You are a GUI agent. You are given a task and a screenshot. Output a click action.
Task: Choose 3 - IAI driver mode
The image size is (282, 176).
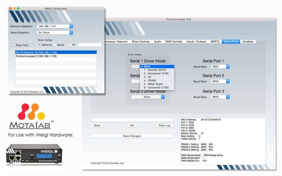coord(157,77)
